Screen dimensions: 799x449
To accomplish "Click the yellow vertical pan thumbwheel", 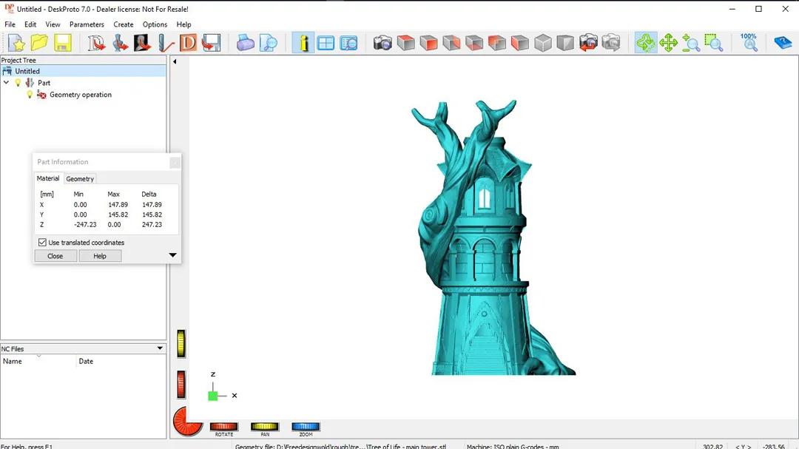I will pyautogui.click(x=181, y=343).
